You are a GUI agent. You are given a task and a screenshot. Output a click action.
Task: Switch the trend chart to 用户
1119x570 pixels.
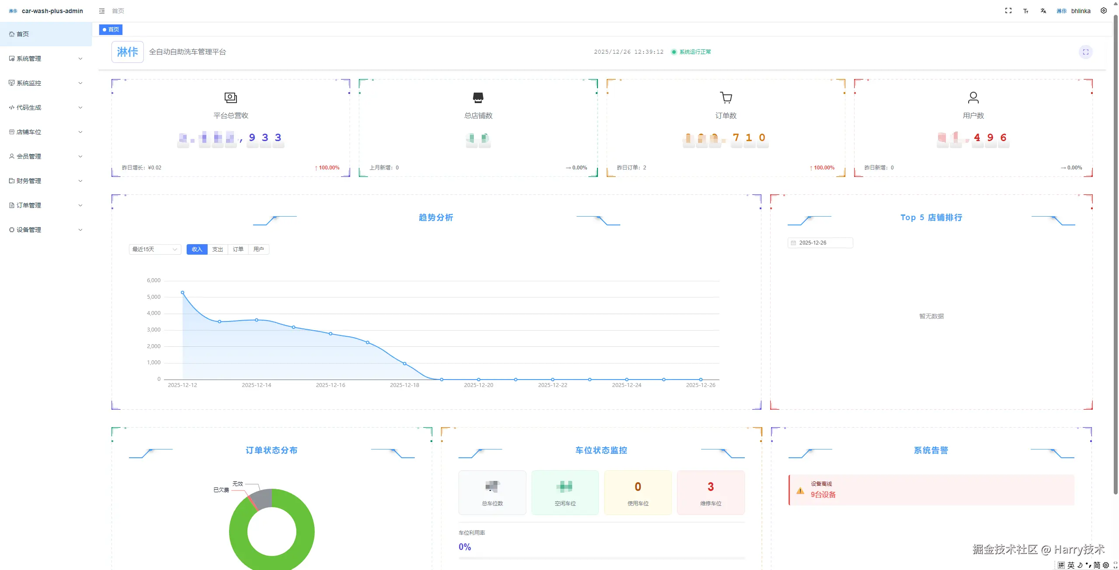point(258,249)
